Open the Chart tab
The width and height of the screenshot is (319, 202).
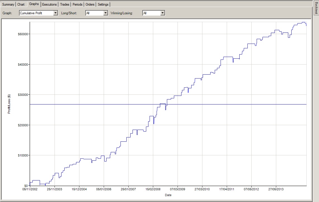click(21, 4)
